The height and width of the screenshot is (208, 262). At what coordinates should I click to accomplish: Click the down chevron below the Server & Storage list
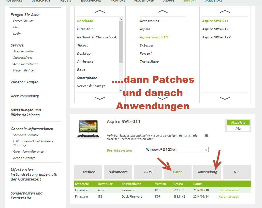tap(100, 98)
